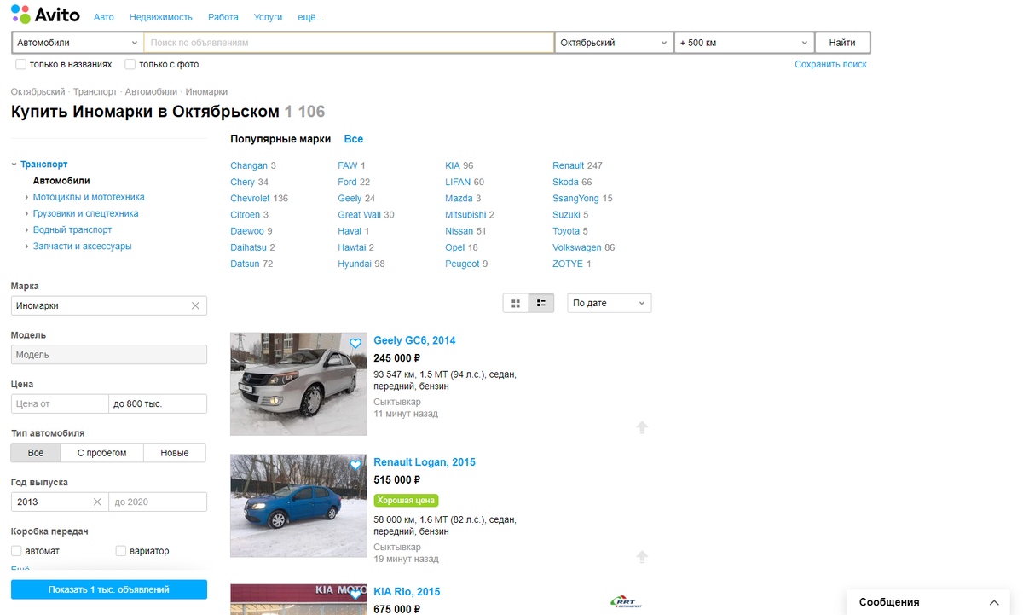Open the Недвижимость top menu
The width and height of the screenshot is (1023, 615).
[x=161, y=17]
